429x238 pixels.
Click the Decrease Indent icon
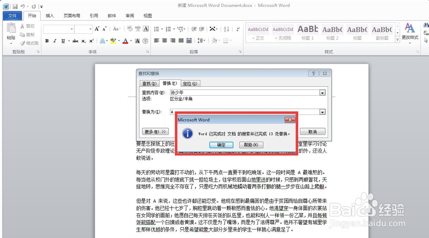(194, 29)
